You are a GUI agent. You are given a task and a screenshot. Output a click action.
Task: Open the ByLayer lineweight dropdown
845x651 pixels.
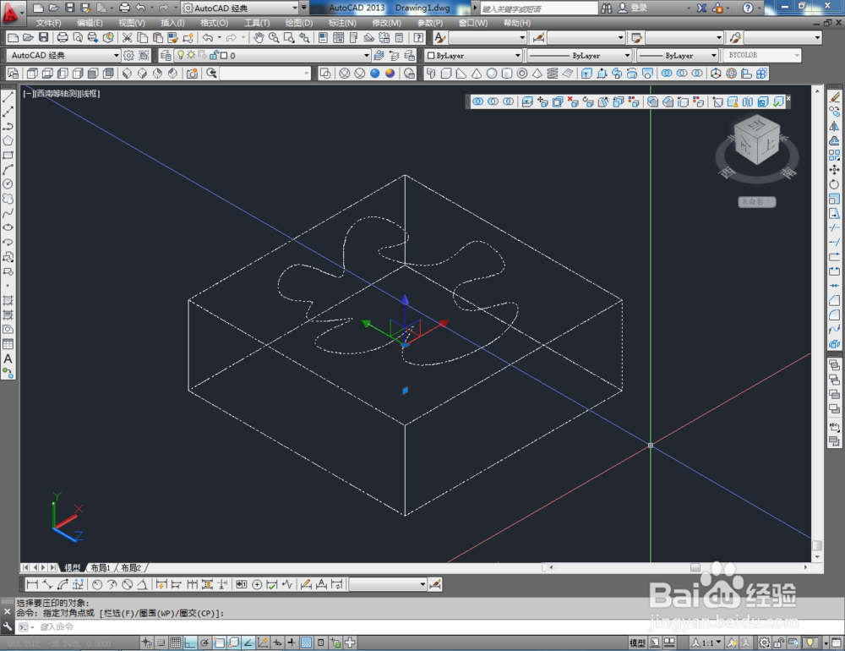point(677,55)
